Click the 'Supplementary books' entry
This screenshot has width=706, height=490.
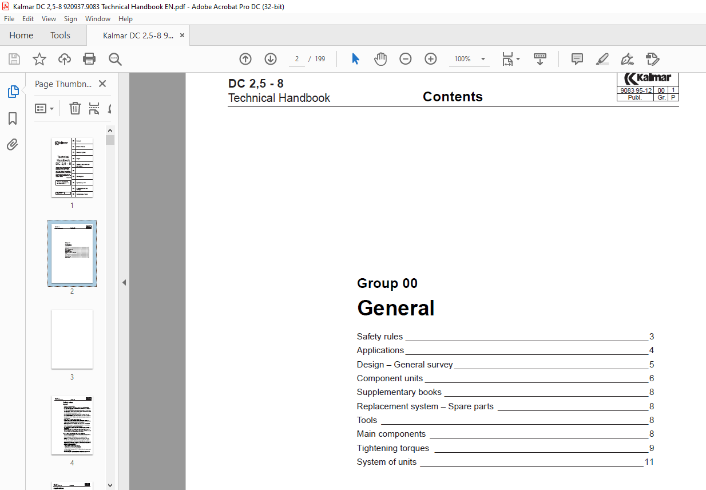tap(399, 392)
